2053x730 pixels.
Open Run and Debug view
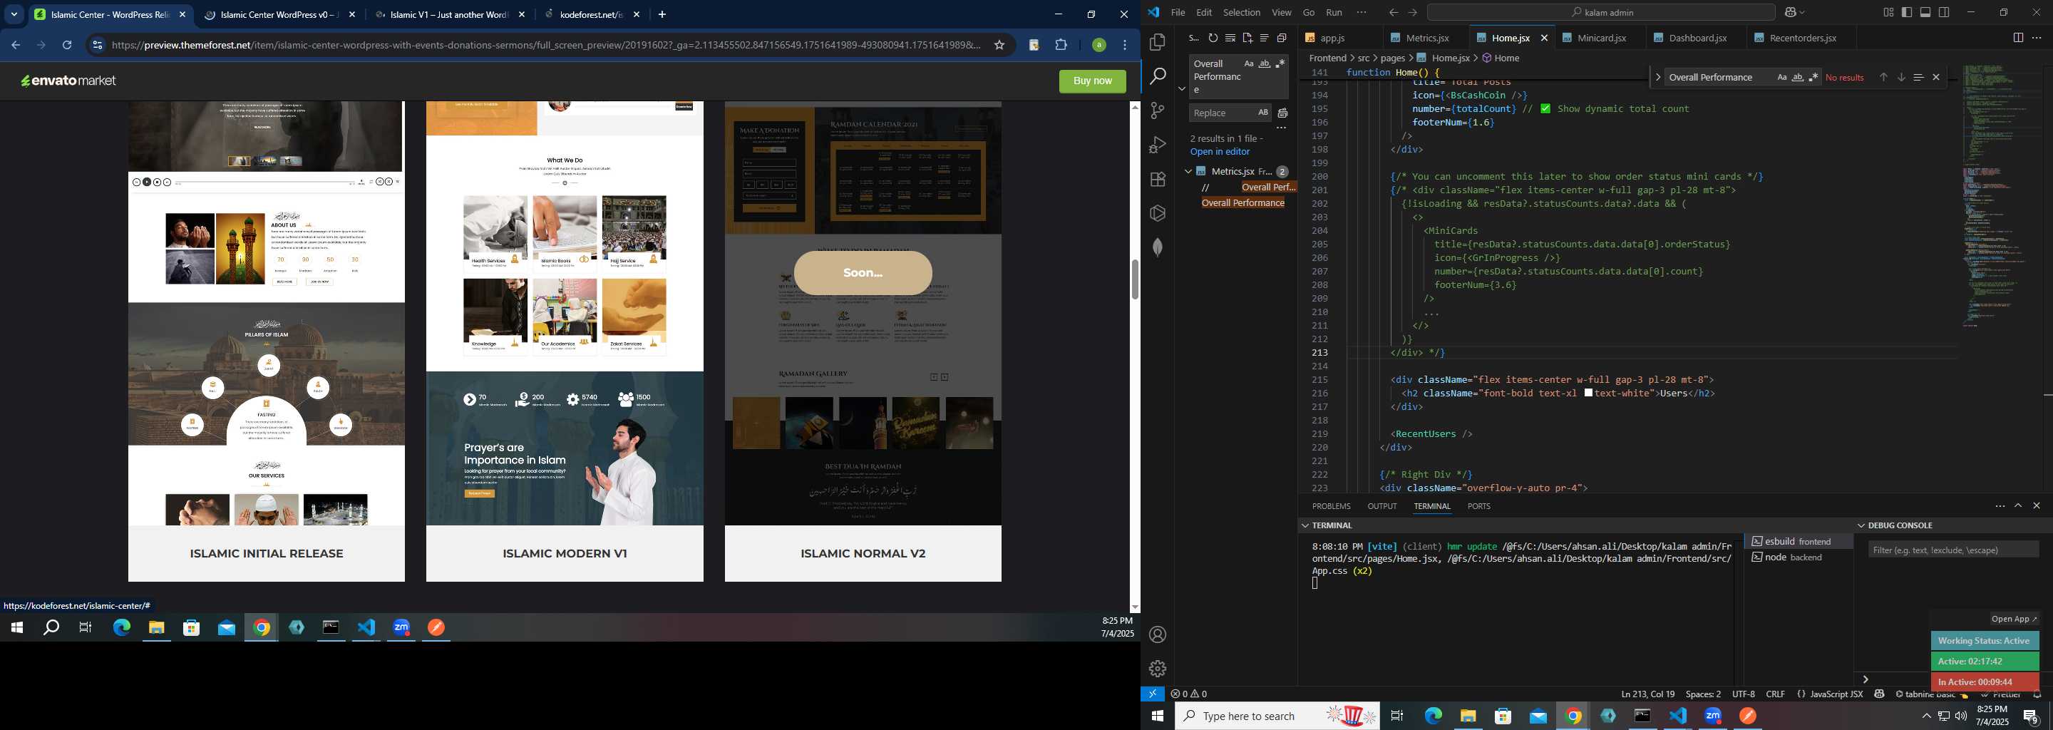1157,145
